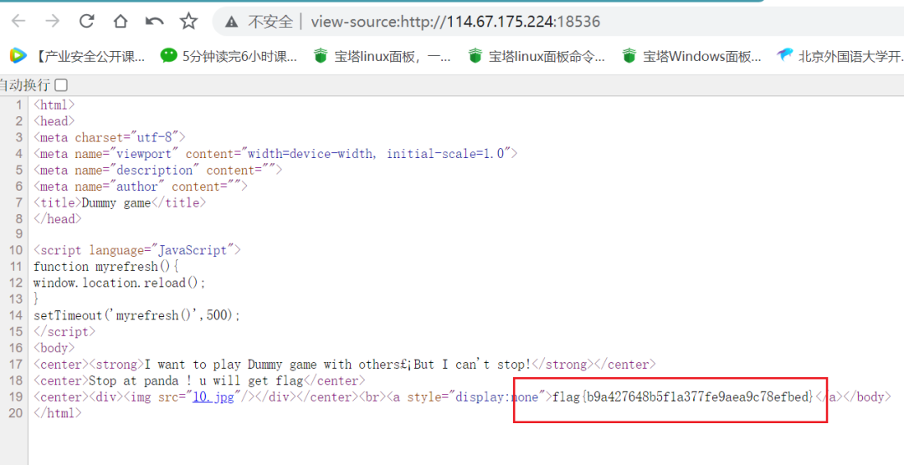Viewport: 904px width, 465px height.
Task: Open the 宝塔linux面板，一 bookmark
Action: pos(382,56)
